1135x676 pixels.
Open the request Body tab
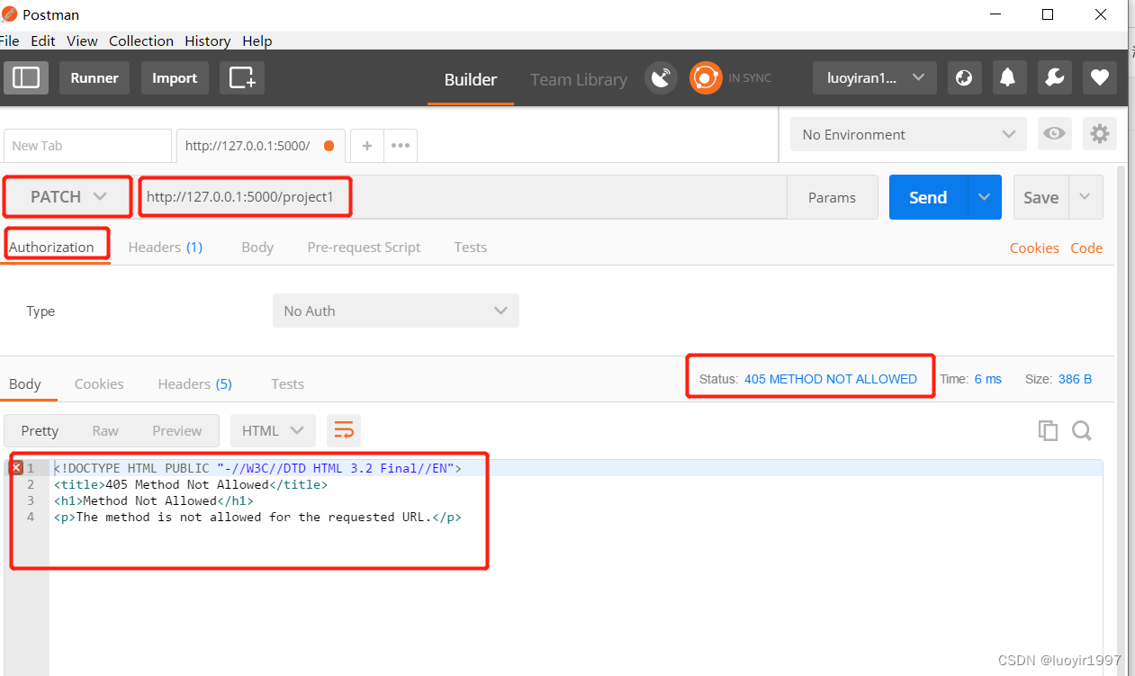257,247
